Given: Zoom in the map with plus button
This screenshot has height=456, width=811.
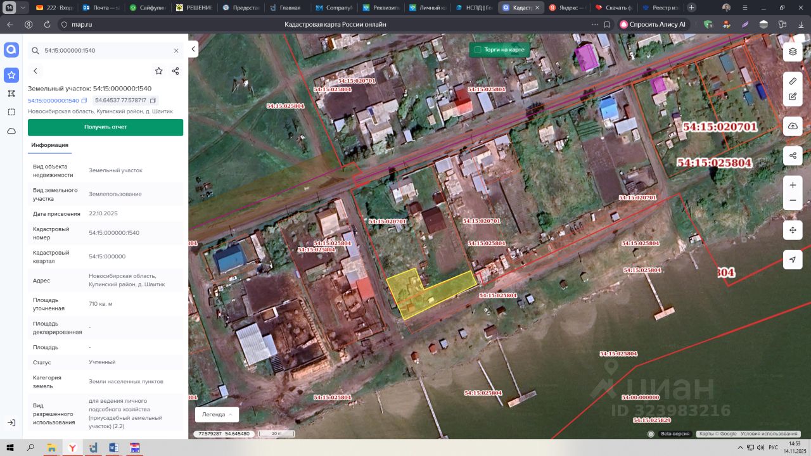Looking at the screenshot, I should pos(793,186).
